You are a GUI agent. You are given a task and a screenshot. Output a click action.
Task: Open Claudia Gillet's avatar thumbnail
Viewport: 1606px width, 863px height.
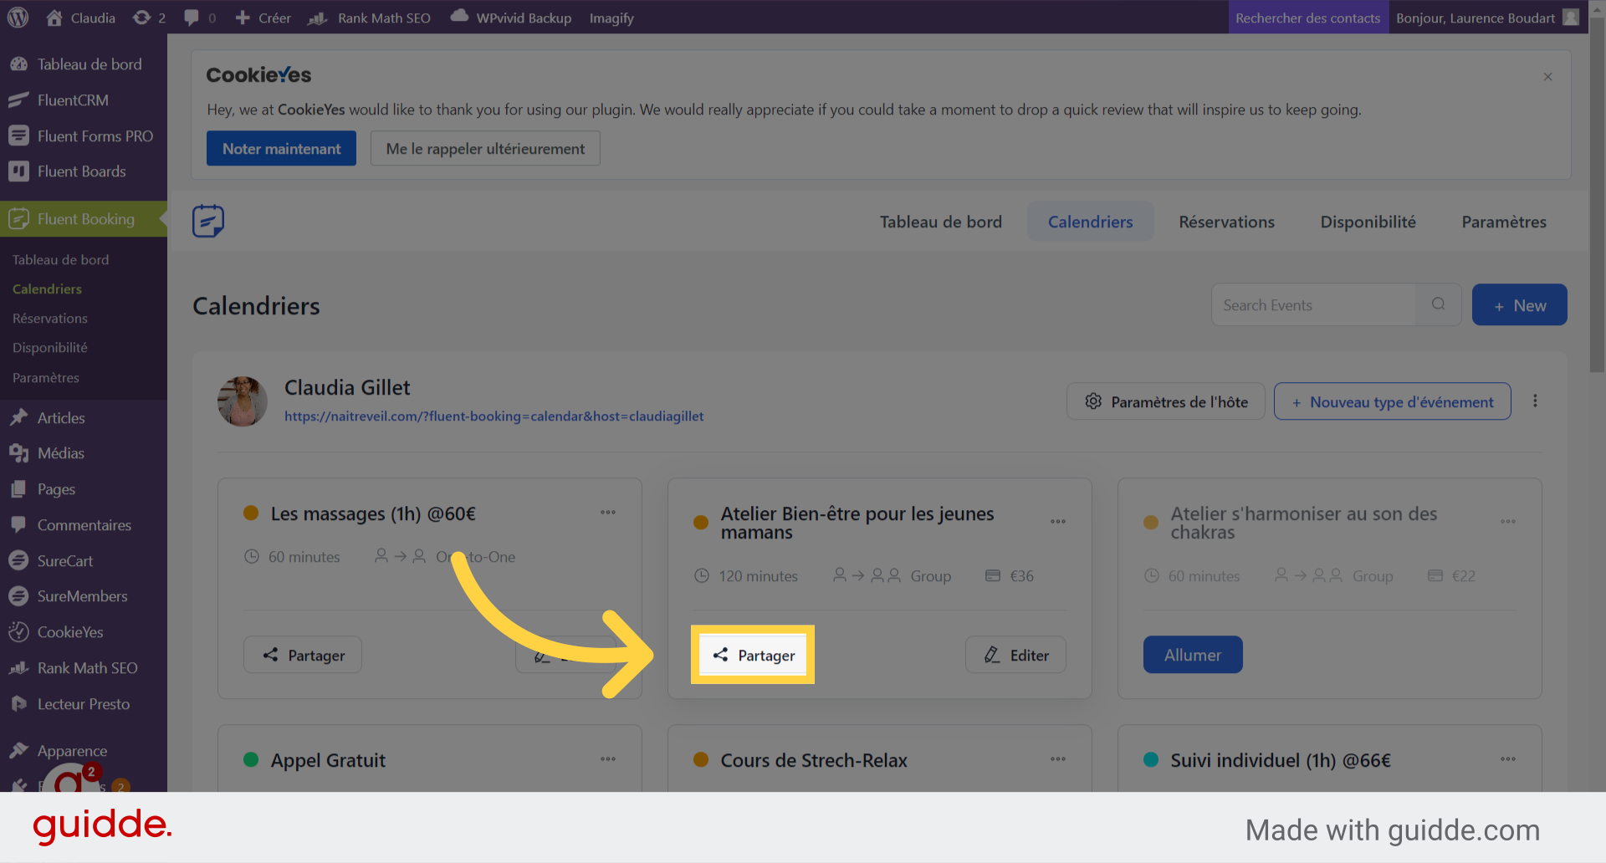243,401
